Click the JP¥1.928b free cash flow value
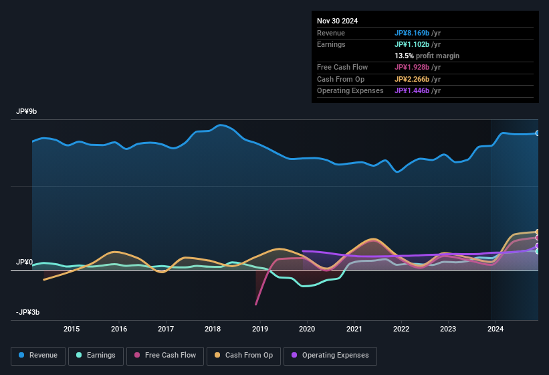The width and height of the screenshot is (549, 375). [x=412, y=67]
